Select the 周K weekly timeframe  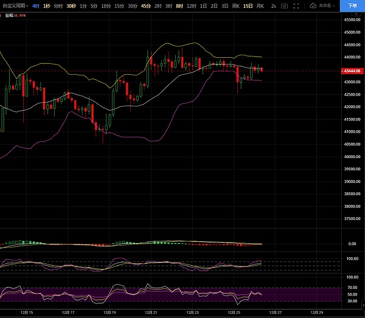235,5
